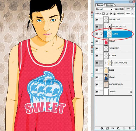Create a new adjustment layer
Viewport: 136px width, 131px height.
[118, 128]
